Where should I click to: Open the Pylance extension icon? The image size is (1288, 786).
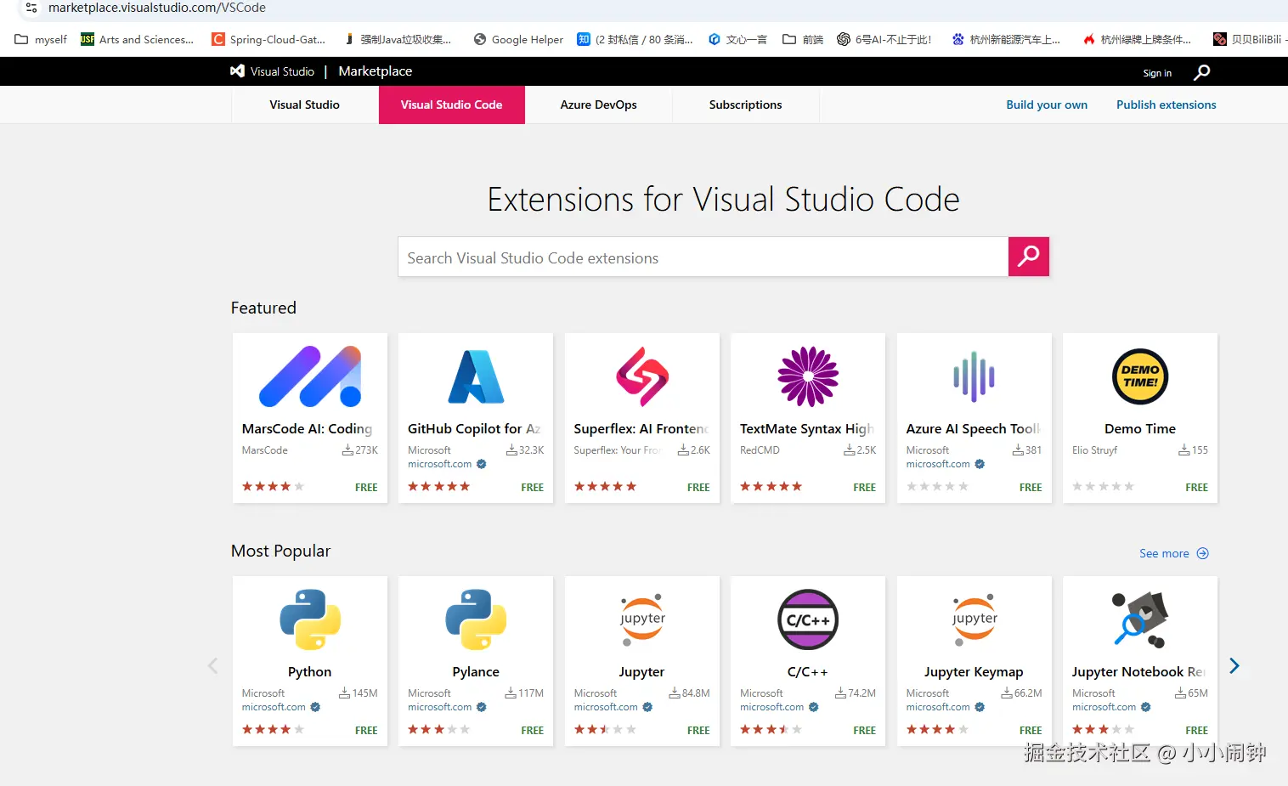(x=476, y=619)
